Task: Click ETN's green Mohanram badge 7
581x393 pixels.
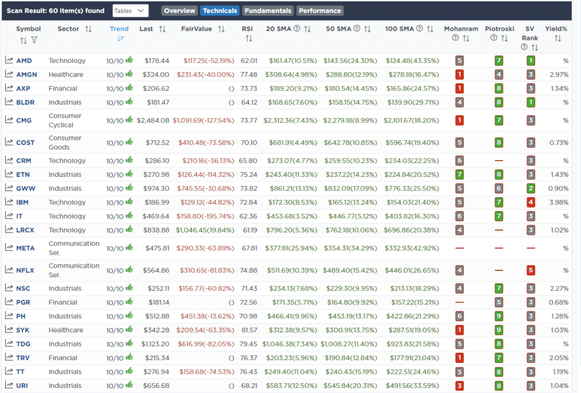Action: click(460, 175)
